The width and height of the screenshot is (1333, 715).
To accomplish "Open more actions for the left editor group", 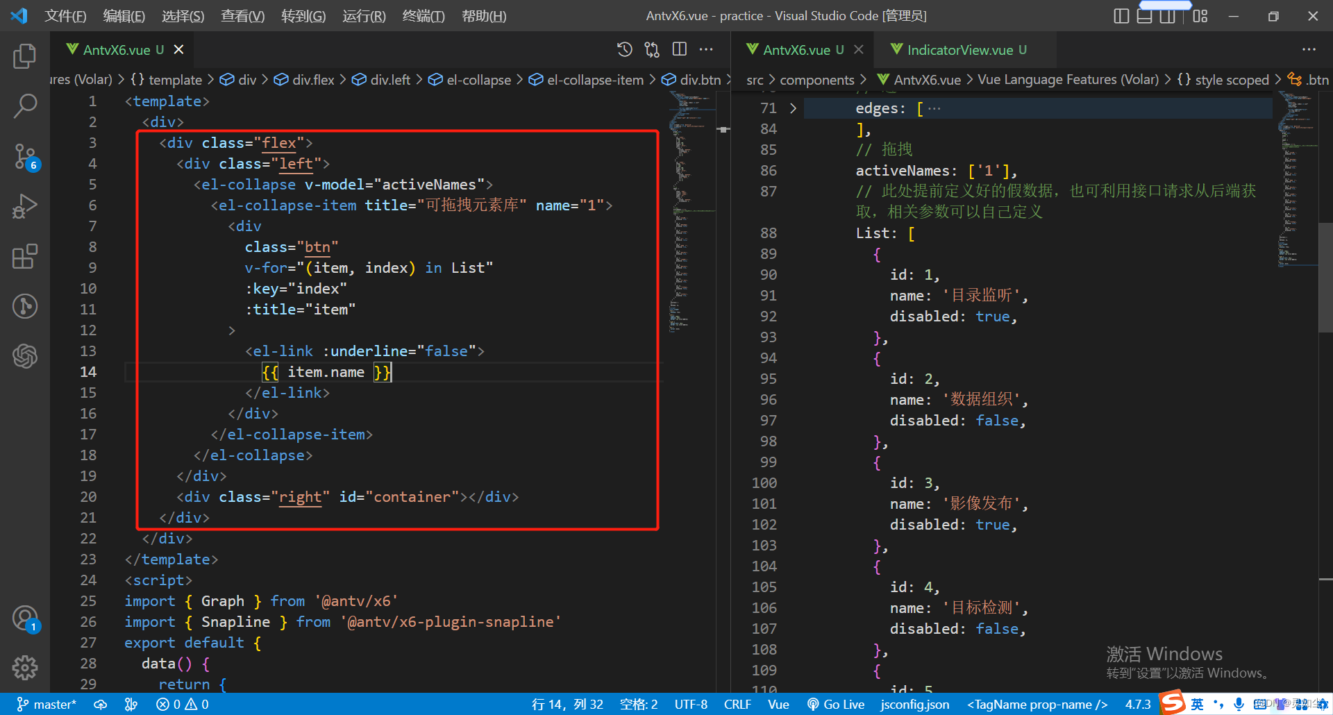I will point(706,49).
